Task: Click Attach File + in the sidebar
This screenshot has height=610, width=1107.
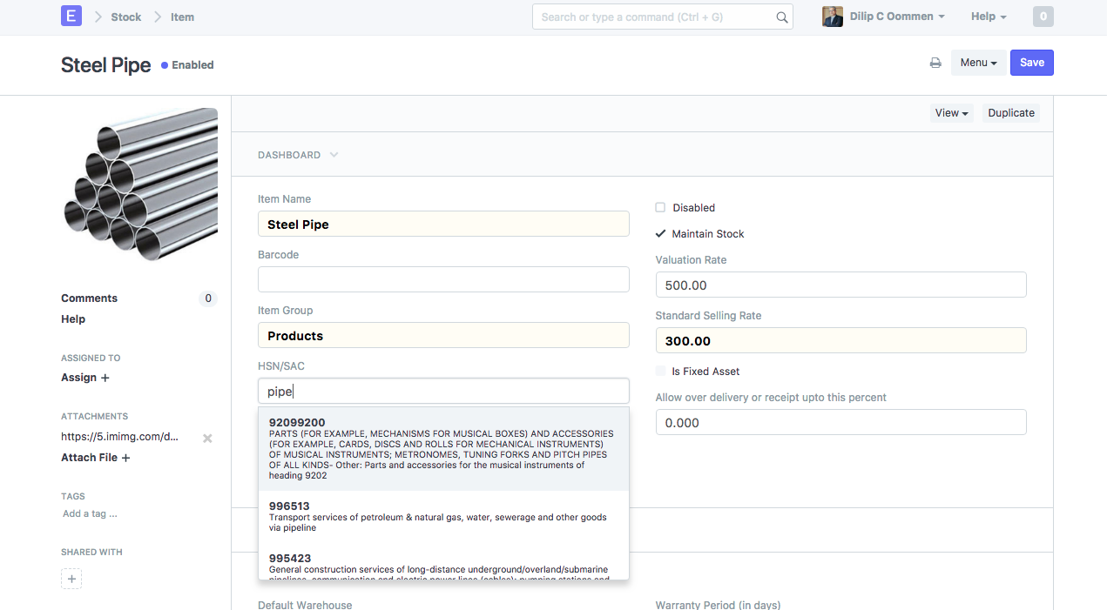Action: 96,458
